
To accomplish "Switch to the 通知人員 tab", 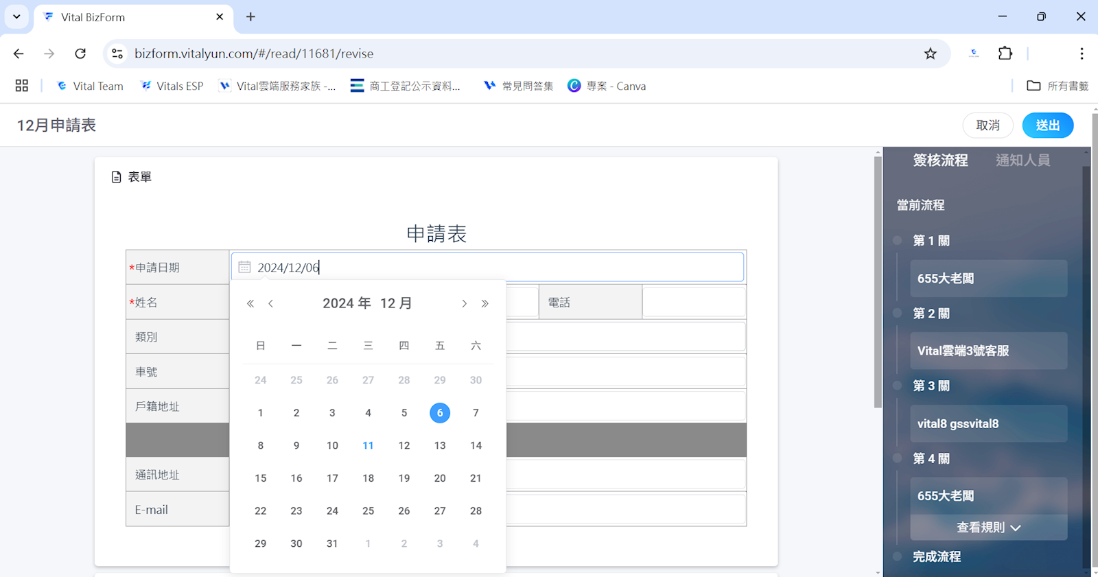I will pos(1023,161).
